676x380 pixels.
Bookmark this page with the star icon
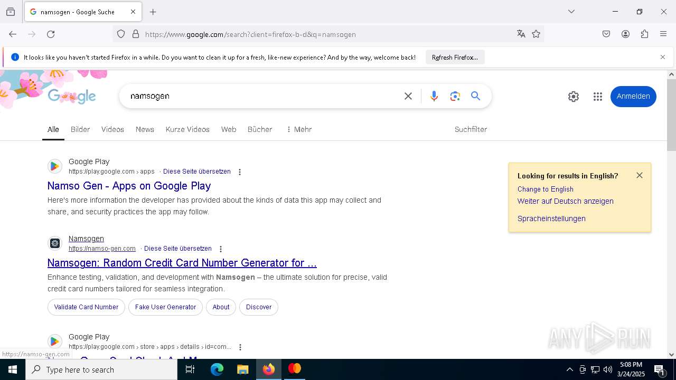[536, 34]
